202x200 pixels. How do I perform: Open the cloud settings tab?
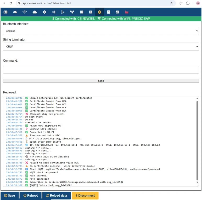tap(35, 12)
